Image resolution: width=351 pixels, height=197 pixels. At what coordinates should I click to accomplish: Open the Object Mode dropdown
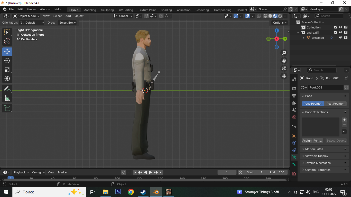tap(26, 16)
